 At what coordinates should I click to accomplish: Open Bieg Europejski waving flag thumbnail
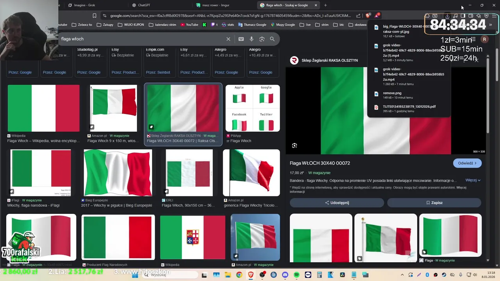(x=118, y=173)
